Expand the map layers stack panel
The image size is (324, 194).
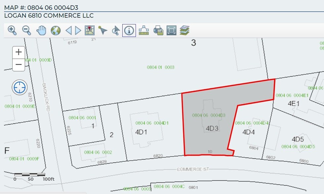(x=184, y=31)
